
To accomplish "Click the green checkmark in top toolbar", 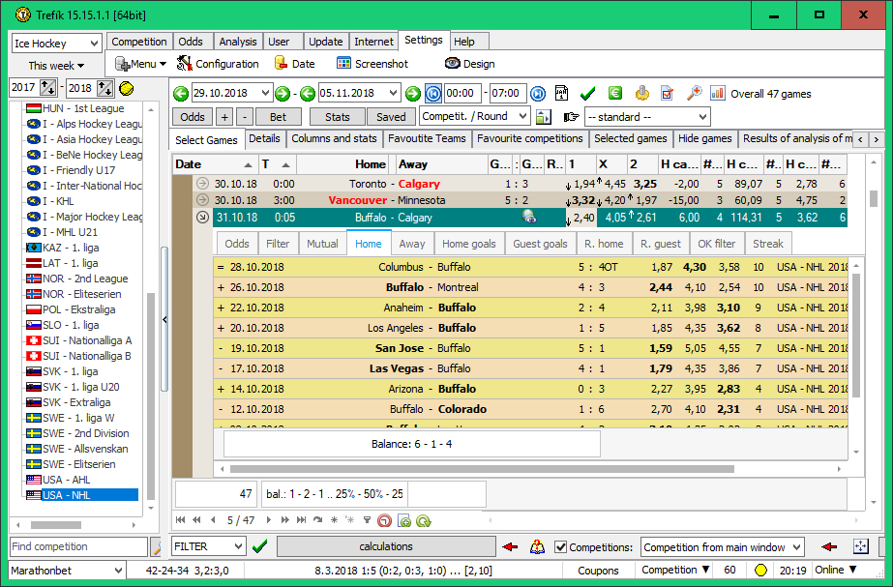I will 587,94.
